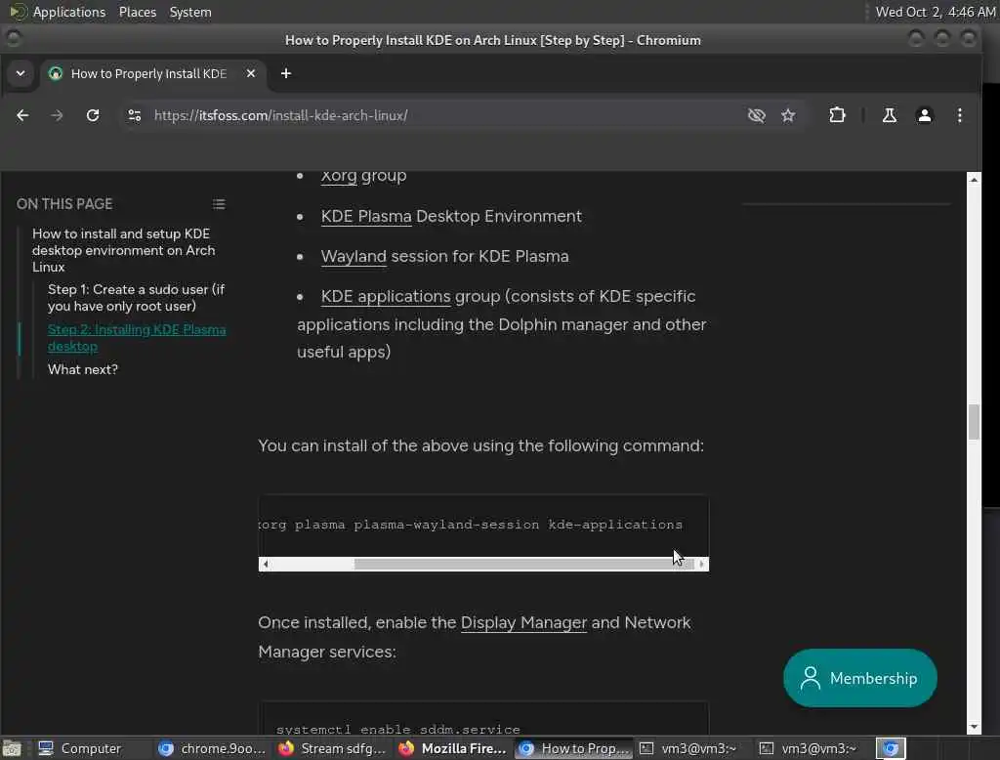Open site information icon in address bar
The image size is (1000, 760).
tap(134, 115)
